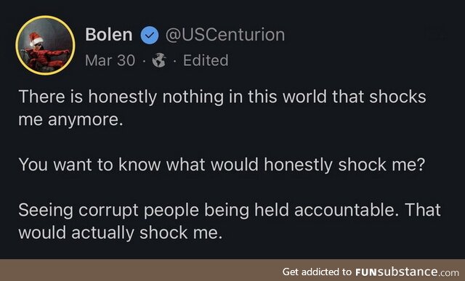Click the word 'shocks' in the first line

tap(397, 97)
